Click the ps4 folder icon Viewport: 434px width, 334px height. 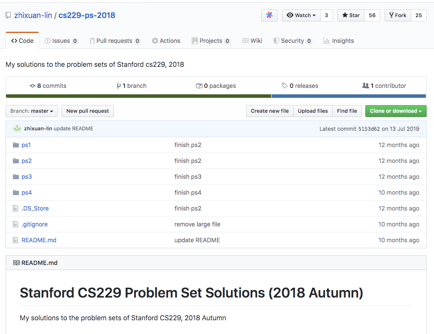[x=16, y=193]
